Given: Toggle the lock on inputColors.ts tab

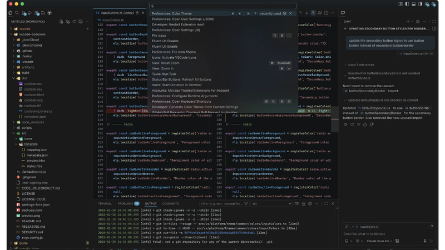Looking at the screenshot, I should click(137, 13).
